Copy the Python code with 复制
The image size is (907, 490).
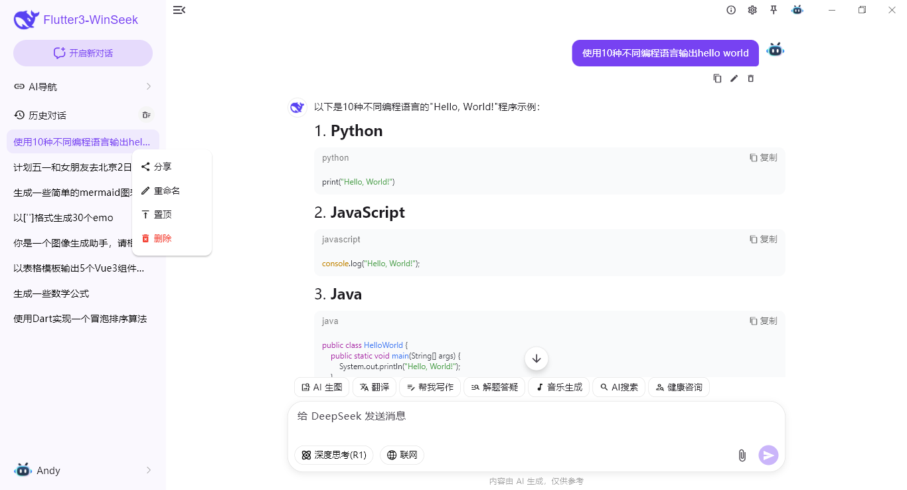[763, 157]
